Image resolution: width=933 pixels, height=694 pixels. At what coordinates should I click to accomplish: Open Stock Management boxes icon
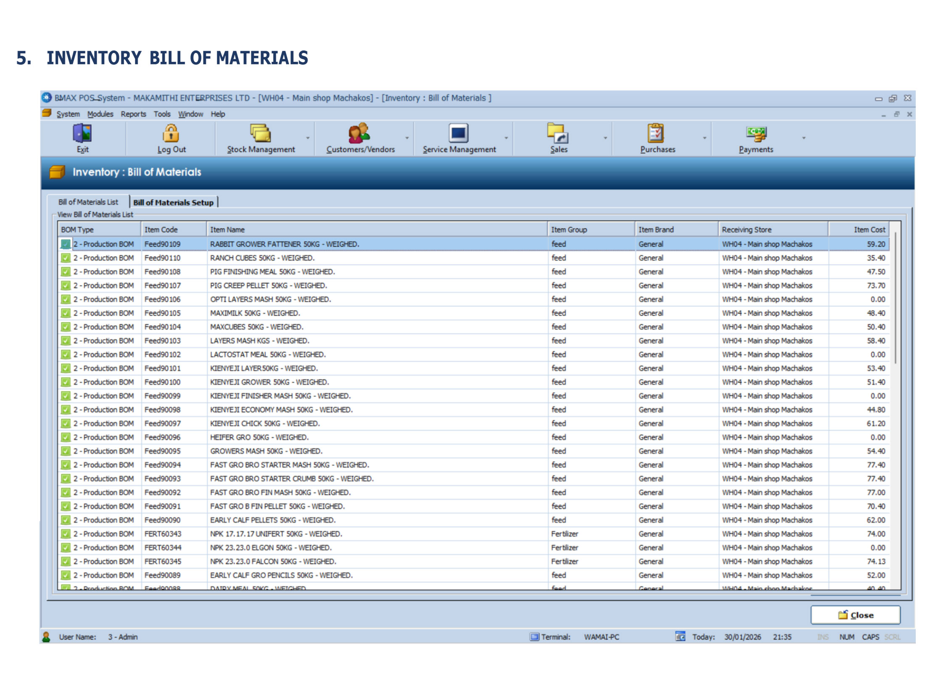[x=261, y=134]
